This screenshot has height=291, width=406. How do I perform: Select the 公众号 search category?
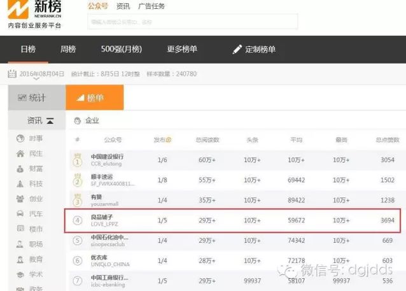click(x=98, y=6)
